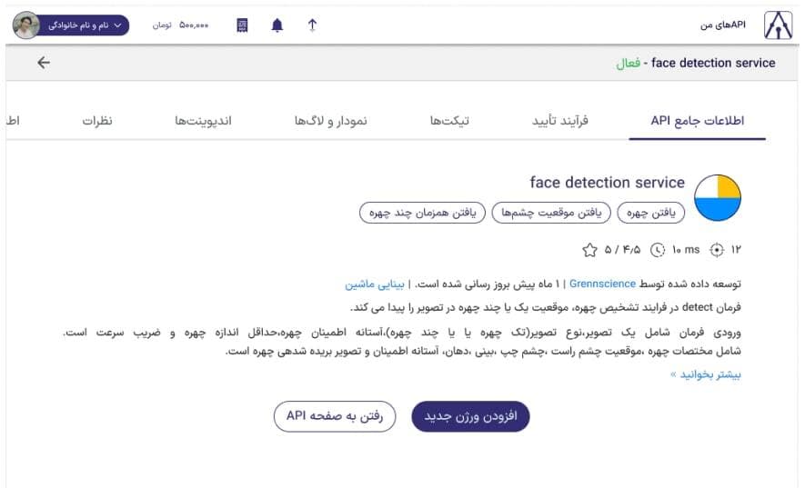The height and width of the screenshot is (488, 805).
Task: Click the clock response time icon
Action: [x=658, y=249]
